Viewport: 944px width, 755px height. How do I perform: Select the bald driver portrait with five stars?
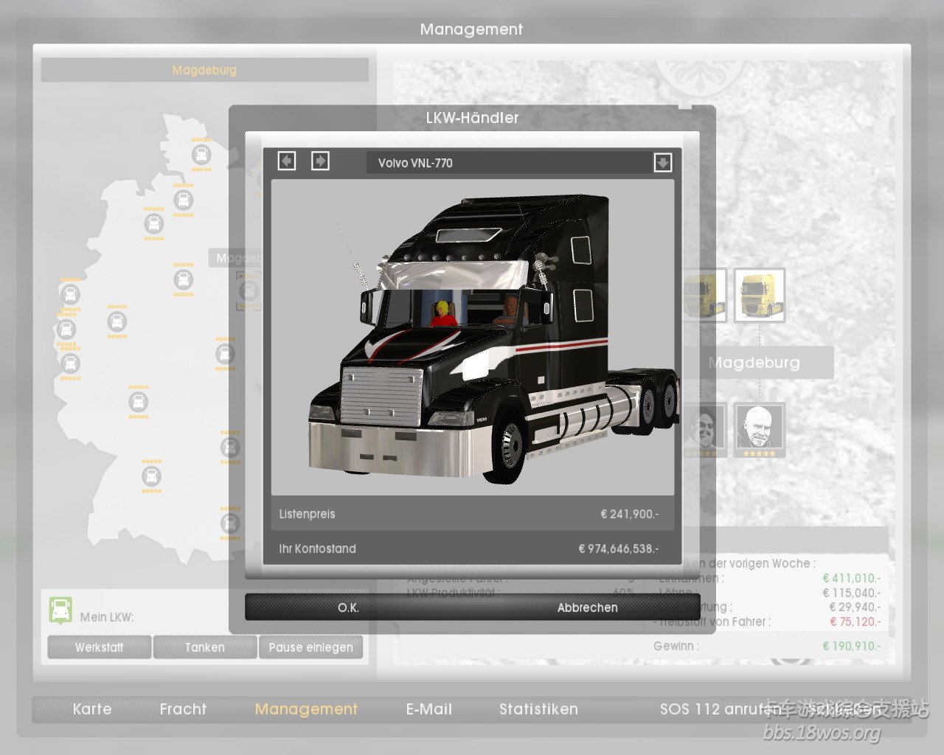(759, 430)
